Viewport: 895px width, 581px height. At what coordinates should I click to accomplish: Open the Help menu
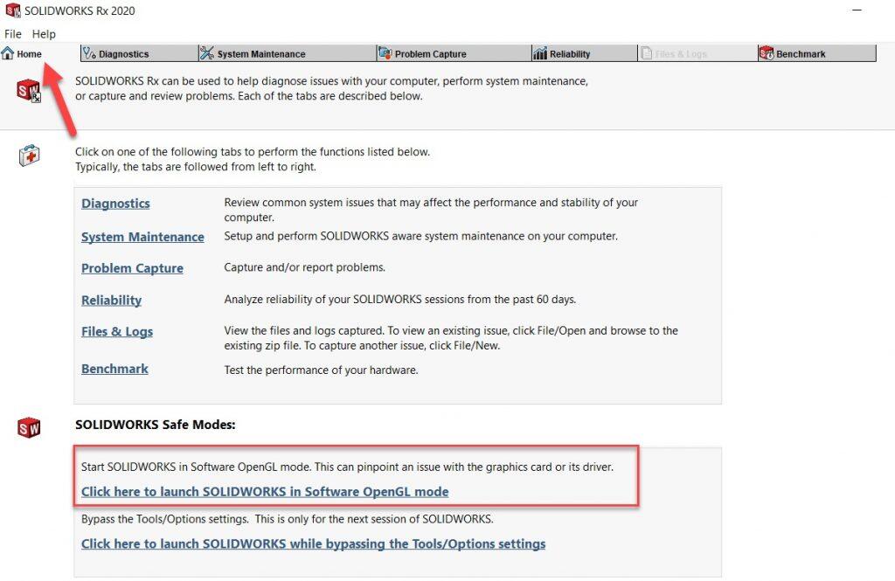point(44,34)
